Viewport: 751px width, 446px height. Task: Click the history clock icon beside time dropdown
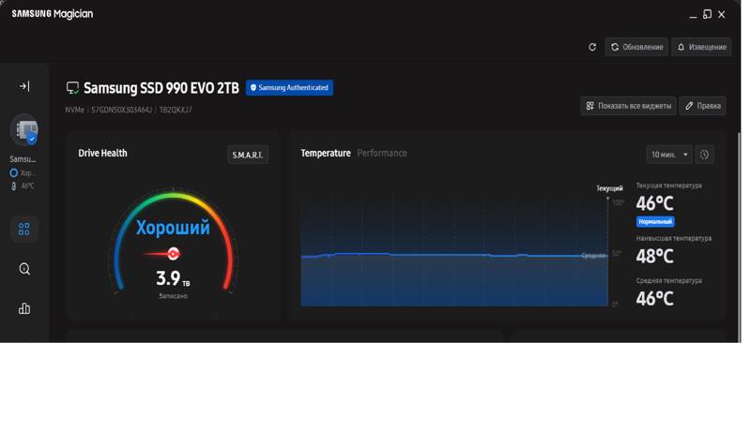pyautogui.click(x=704, y=155)
